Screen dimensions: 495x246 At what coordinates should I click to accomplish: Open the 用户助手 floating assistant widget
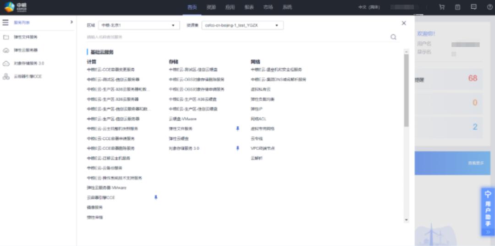coord(488,212)
